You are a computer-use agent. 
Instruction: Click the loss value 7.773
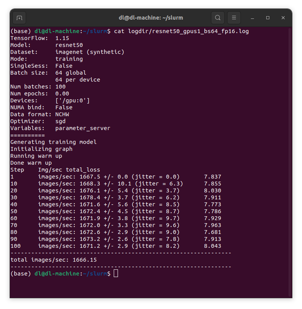pos(213,204)
